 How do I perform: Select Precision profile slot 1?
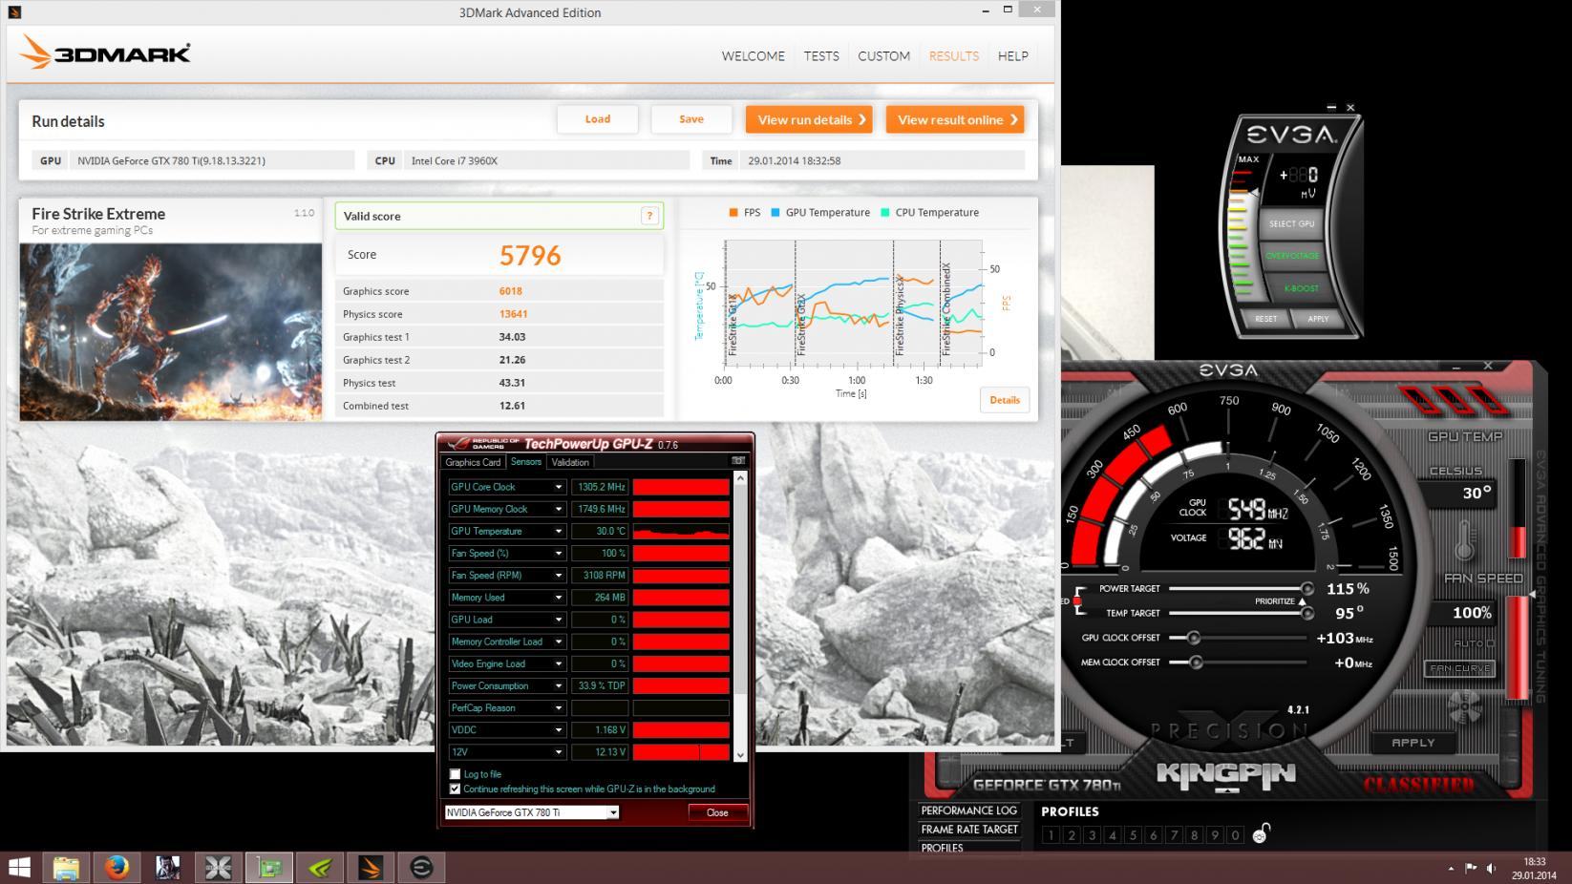click(x=1051, y=835)
